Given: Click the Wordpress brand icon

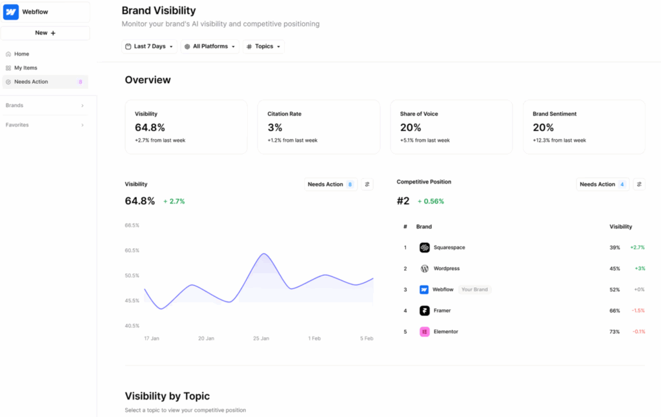Looking at the screenshot, I should click(424, 268).
